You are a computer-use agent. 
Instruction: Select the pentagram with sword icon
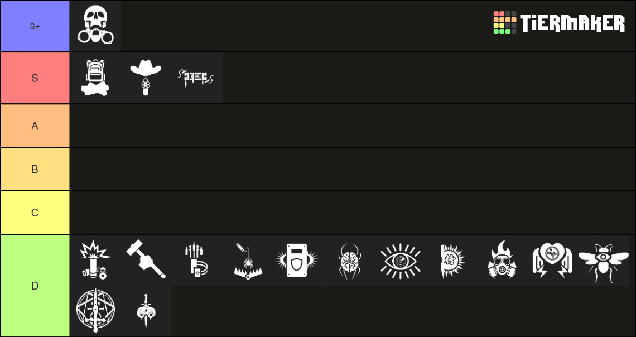[95, 311]
